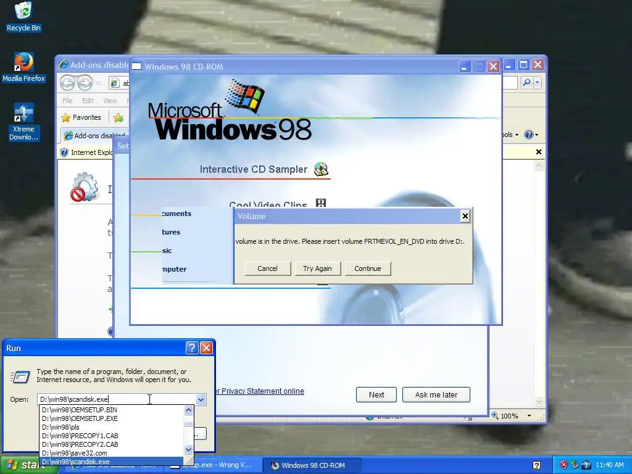Expand the IE help button dropdown arrow
This screenshot has width=632, height=474.
click(536, 135)
